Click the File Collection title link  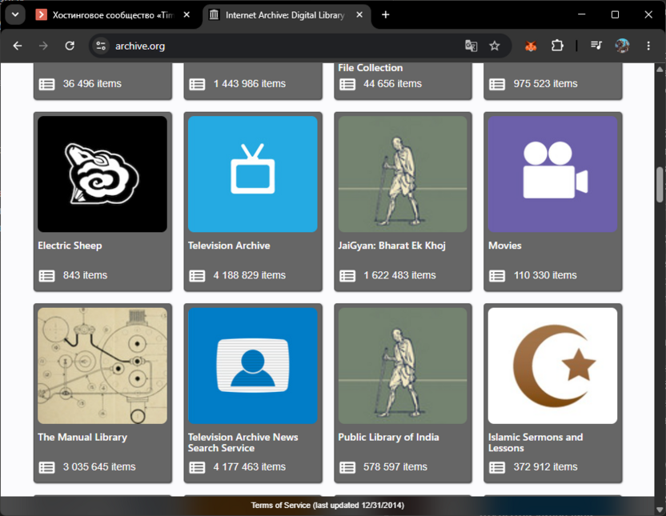pyautogui.click(x=371, y=68)
